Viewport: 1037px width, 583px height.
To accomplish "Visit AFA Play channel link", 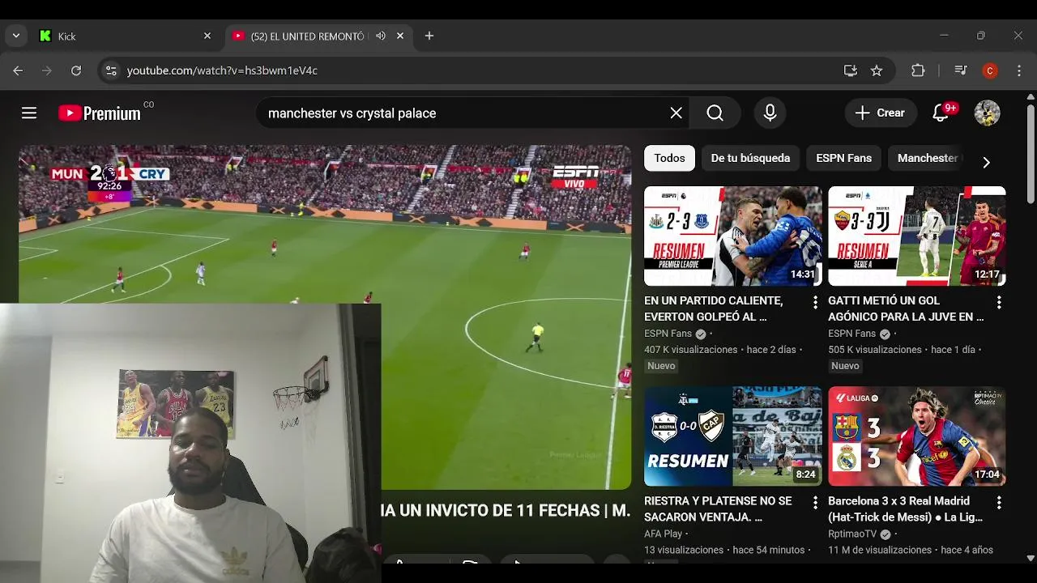I will 663,534.
